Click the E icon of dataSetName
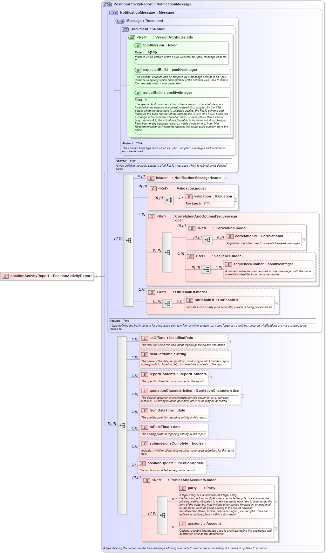The height and width of the screenshot is (553, 326). (x=145, y=354)
